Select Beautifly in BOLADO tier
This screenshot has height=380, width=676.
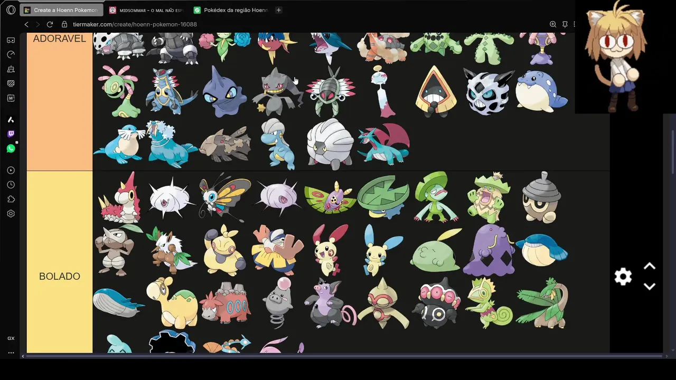(224, 197)
